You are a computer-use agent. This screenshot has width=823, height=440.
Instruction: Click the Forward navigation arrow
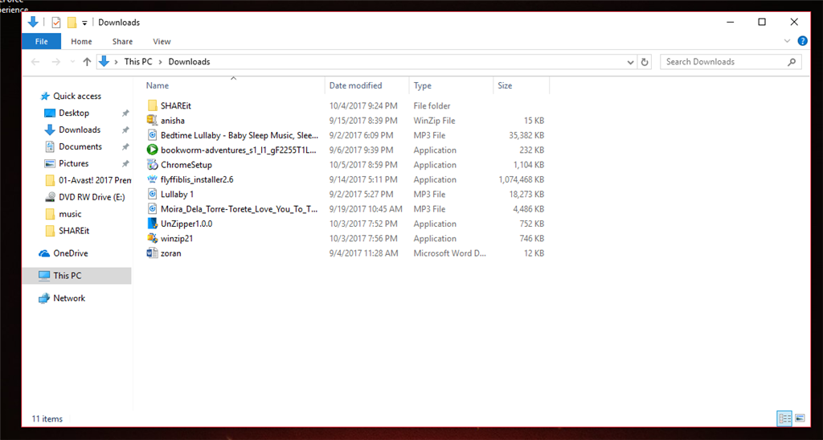tap(55, 62)
